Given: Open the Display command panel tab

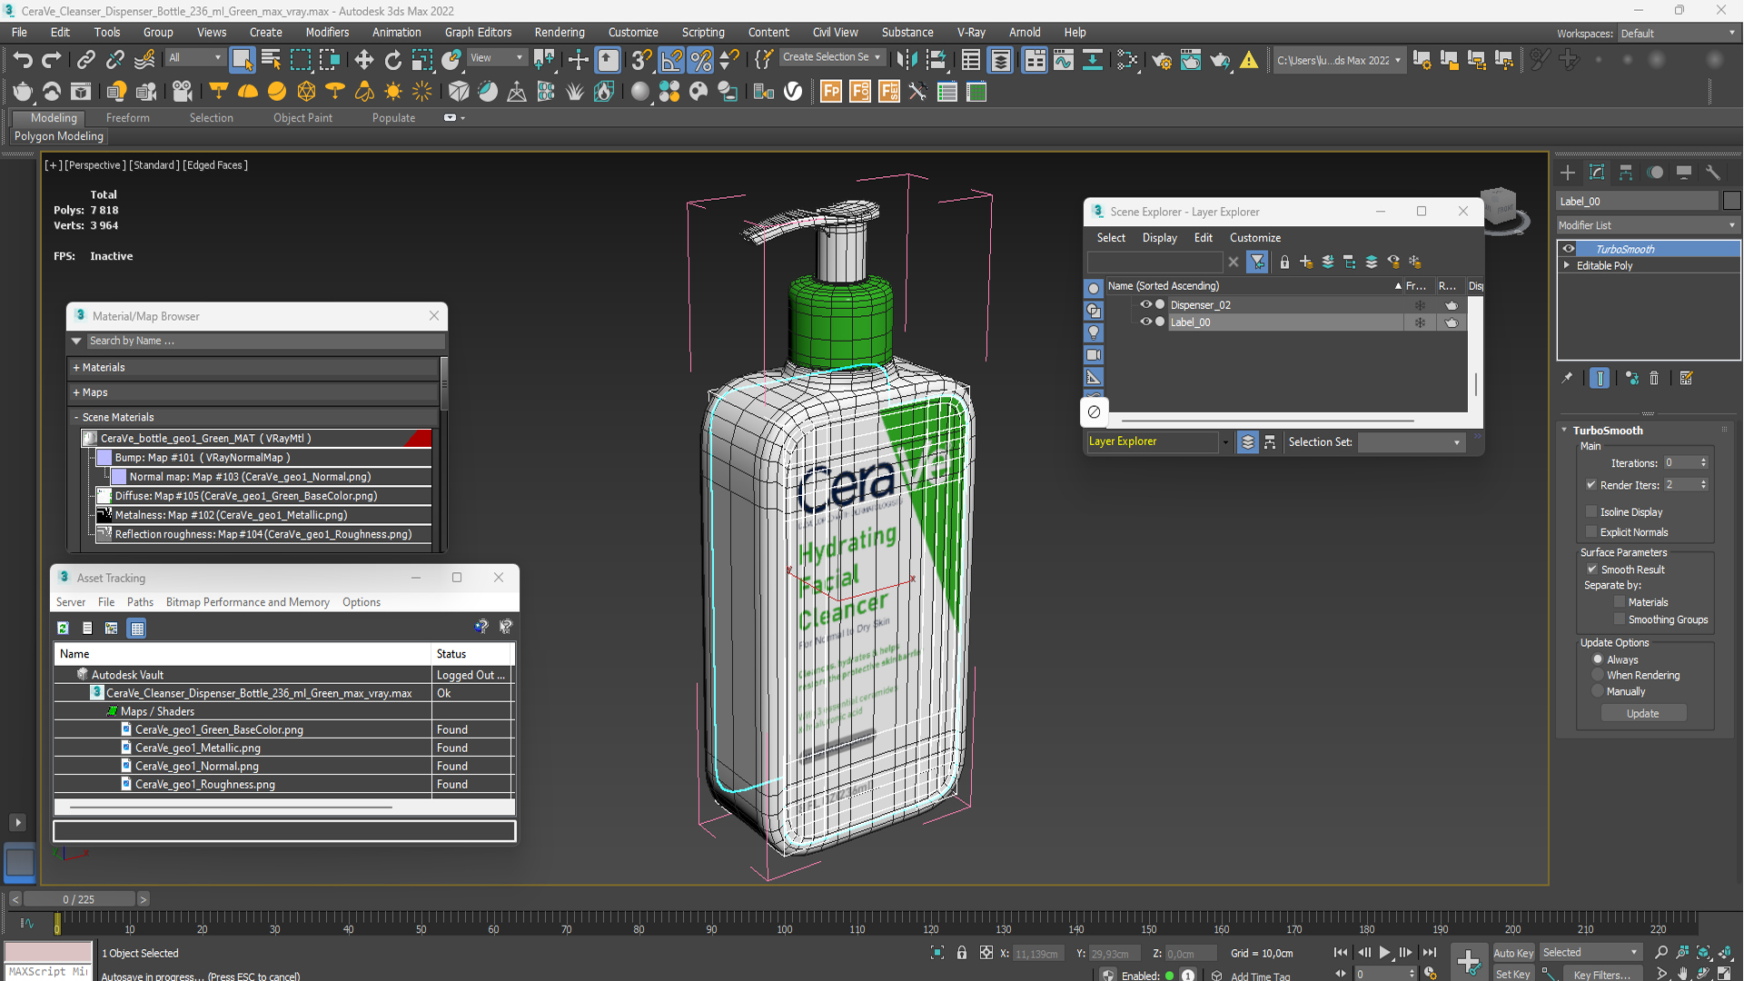Looking at the screenshot, I should click(x=1684, y=173).
